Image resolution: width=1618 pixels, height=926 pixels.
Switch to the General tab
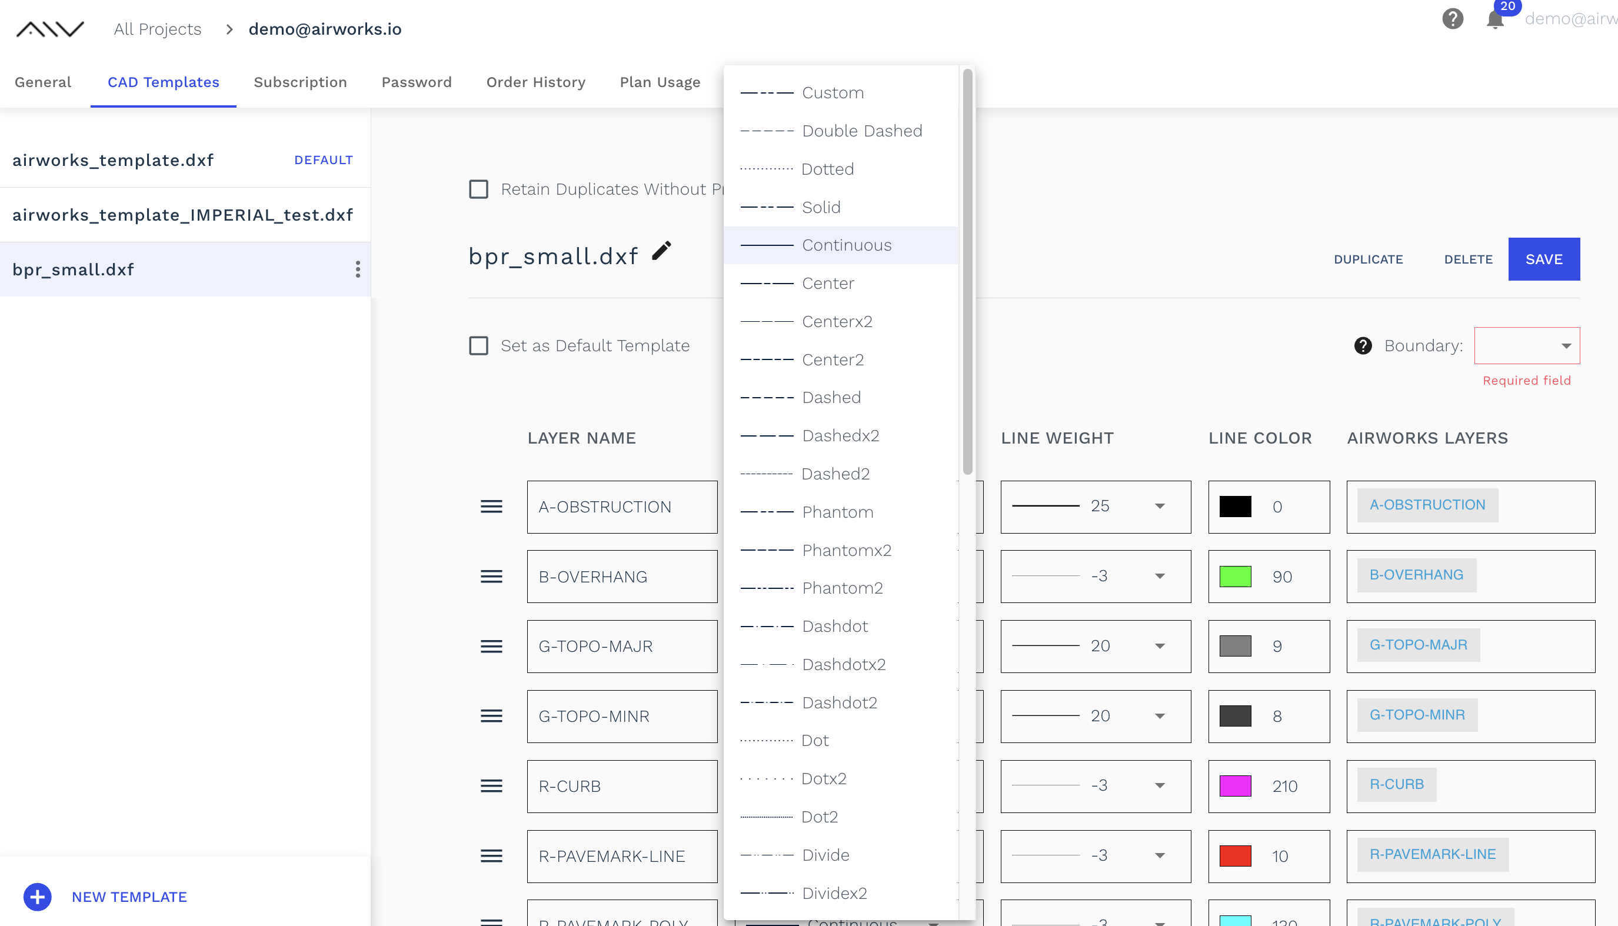click(42, 82)
